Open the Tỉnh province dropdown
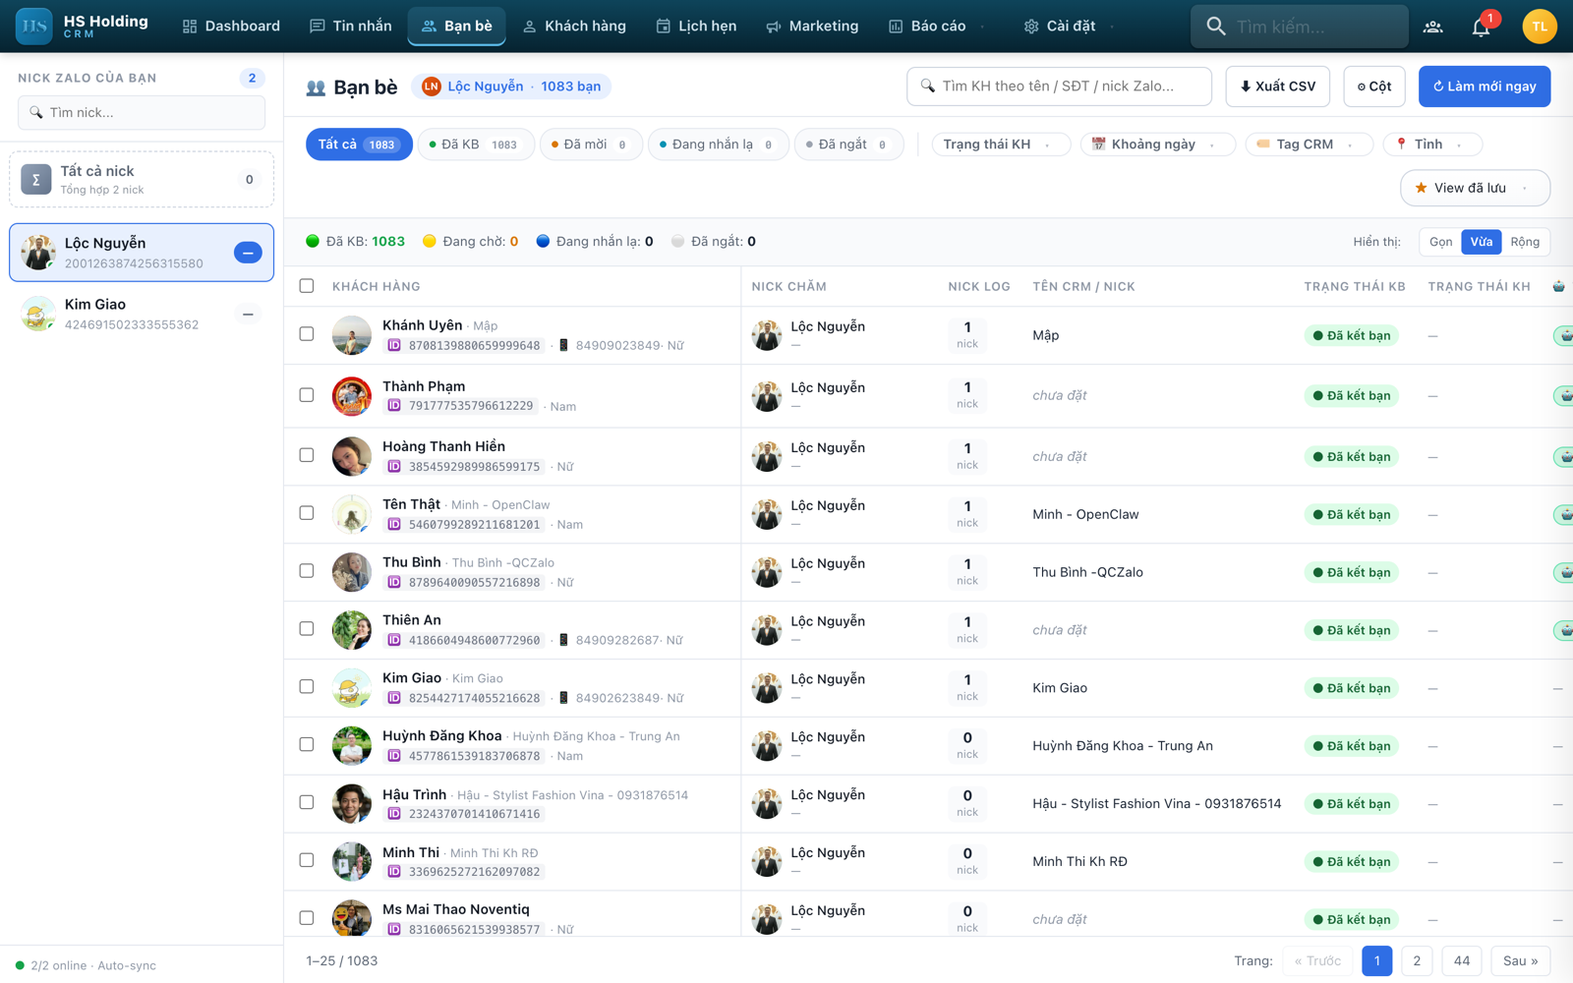This screenshot has height=983, width=1573. click(1432, 145)
